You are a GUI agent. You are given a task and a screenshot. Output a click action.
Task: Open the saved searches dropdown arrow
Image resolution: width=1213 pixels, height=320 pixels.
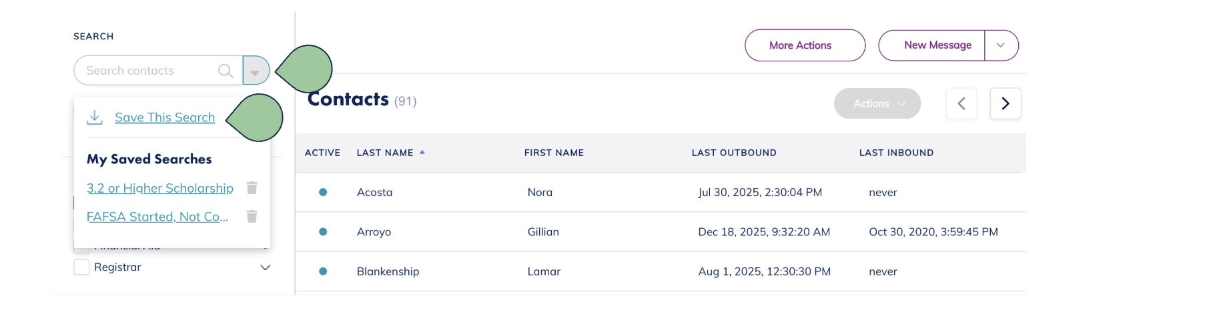coord(256,71)
